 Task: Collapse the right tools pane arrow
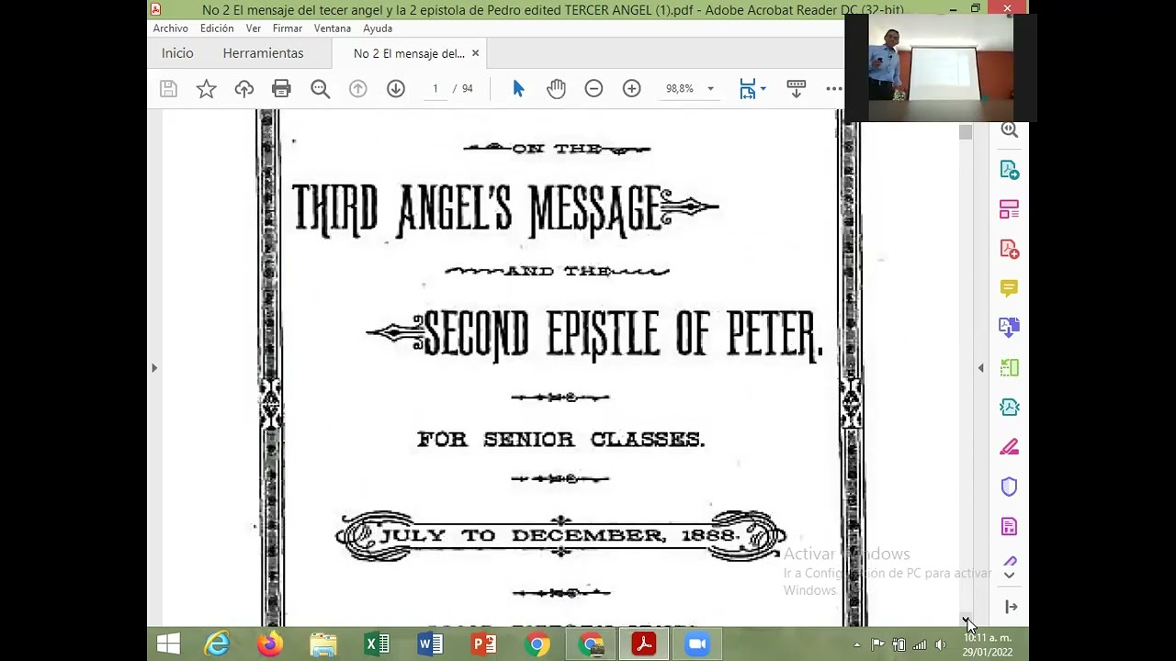(x=980, y=368)
